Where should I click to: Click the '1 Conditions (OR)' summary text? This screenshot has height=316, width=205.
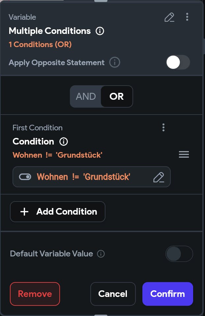pos(40,44)
